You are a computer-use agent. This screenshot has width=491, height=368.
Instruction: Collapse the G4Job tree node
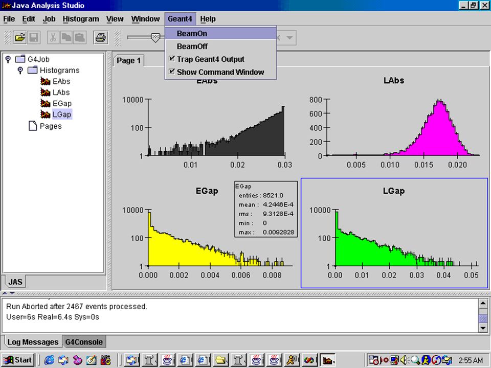(8, 59)
